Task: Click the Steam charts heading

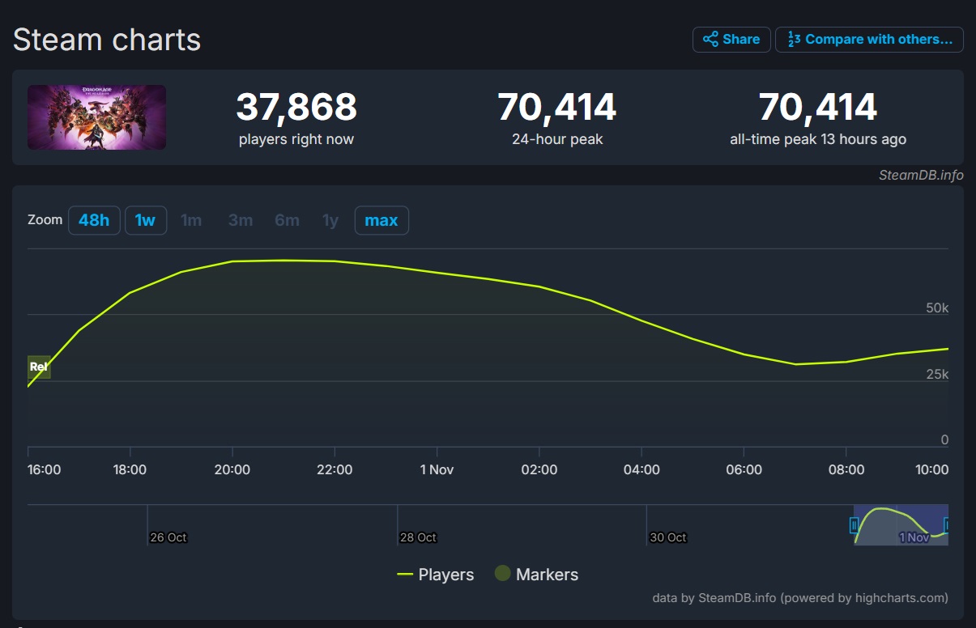Action: pos(107,40)
